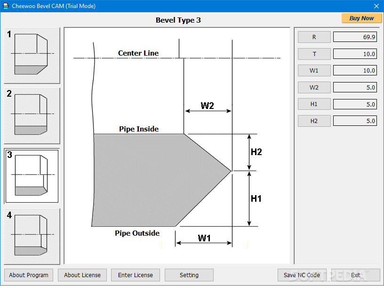Focus the W1 value input field
This screenshot has width=384, height=288.
click(x=355, y=71)
